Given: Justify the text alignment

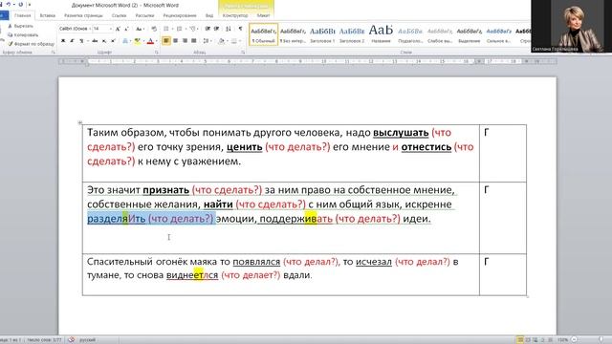Looking at the screenshot, I should [194, 40].
